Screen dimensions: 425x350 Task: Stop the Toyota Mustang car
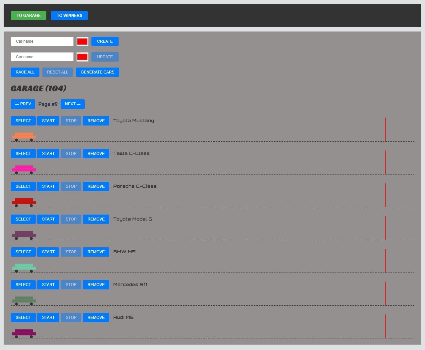tap(71, 121)
